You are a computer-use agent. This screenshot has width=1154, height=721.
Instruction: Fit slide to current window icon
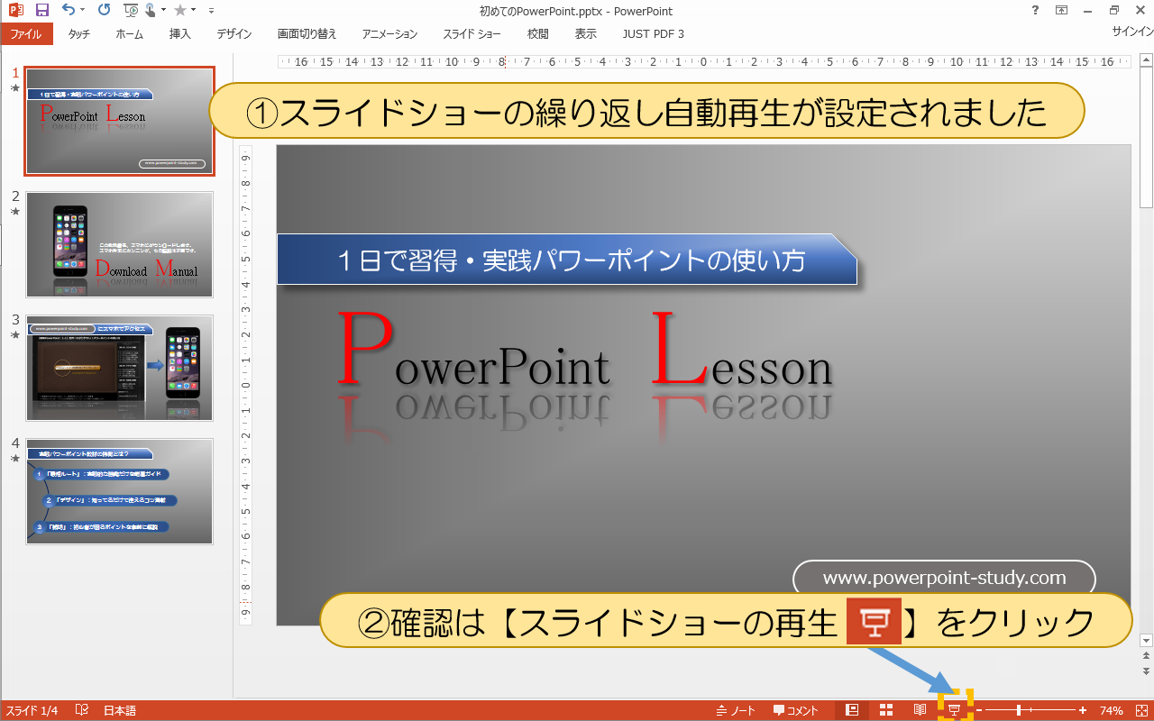[x=1141, y=711]
